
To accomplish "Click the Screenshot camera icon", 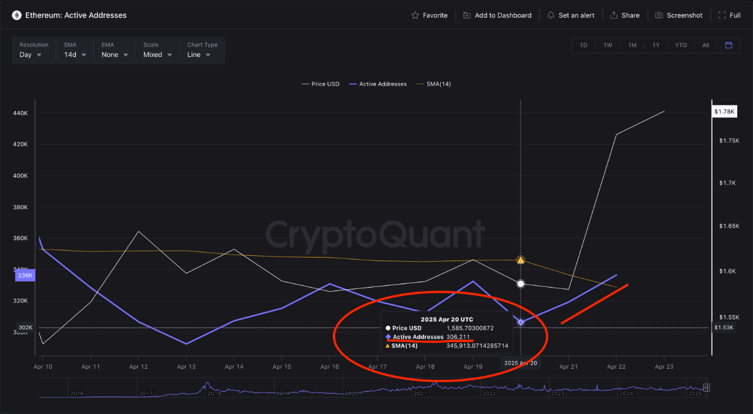I will tap(659, 15).
